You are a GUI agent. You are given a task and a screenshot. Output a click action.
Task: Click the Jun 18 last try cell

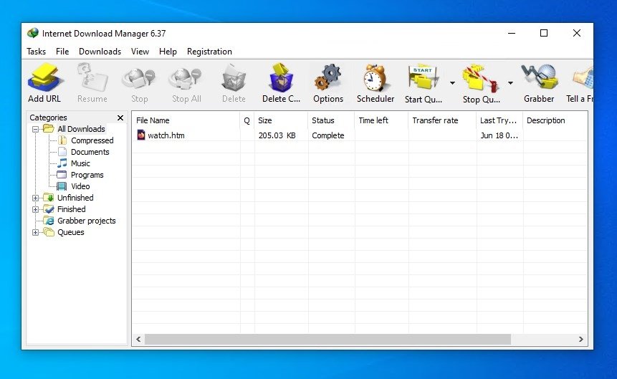(x=499, y=135)
